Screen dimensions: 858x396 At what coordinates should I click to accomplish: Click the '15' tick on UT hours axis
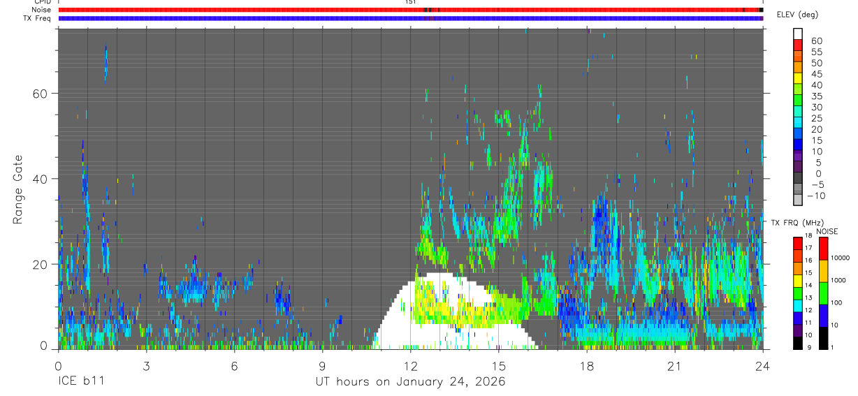click(x=498, y=365)
